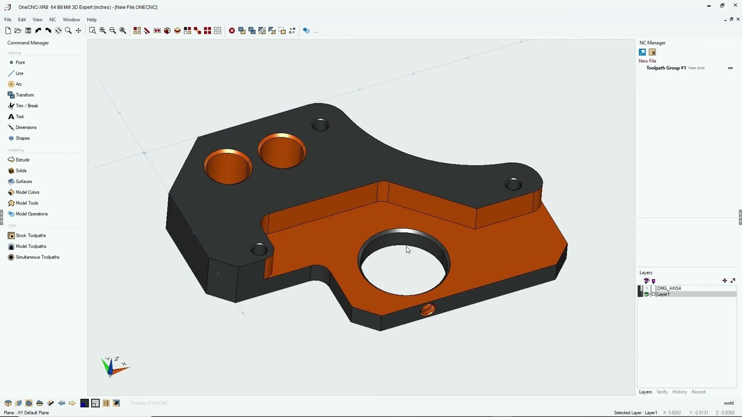Image resolution: width=742 pixels, height=417 pixels.
Task: Toggle the all-layers visibility eye icon
Action: [646, 281]
